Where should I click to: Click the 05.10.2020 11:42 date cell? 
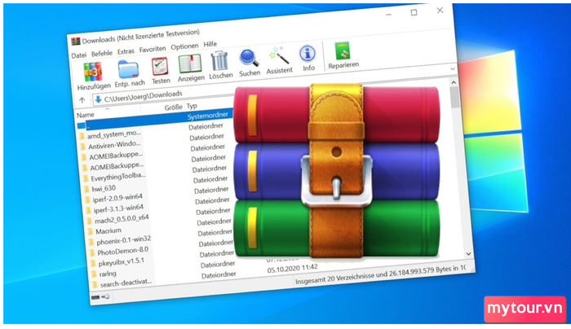coord(292,269)
